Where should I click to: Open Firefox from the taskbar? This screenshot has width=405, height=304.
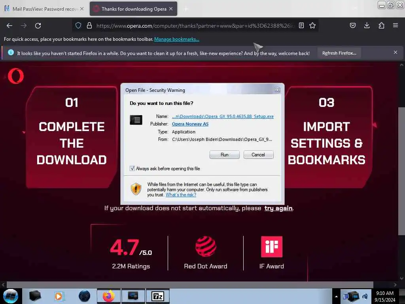(109, 296)
